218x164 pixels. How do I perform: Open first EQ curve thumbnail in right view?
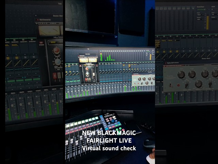(158, 57)
